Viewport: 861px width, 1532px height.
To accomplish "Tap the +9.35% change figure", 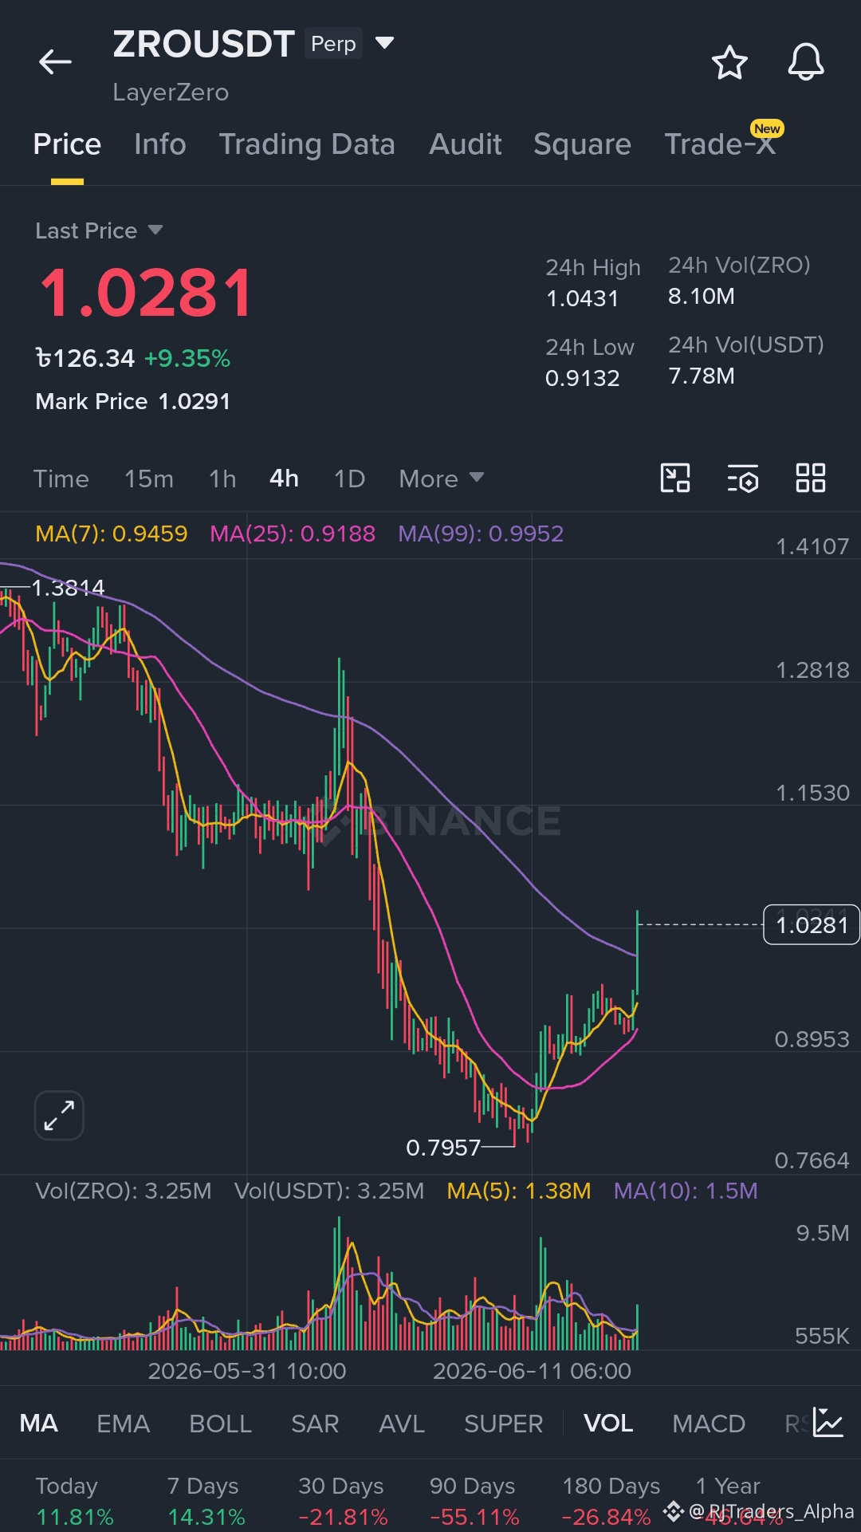I will pos(187,358).
